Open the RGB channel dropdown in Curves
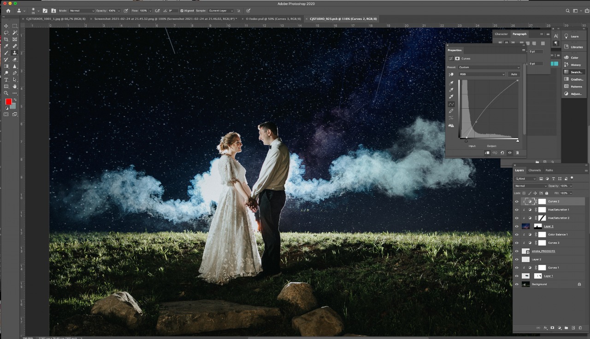 tap(482, 74)
